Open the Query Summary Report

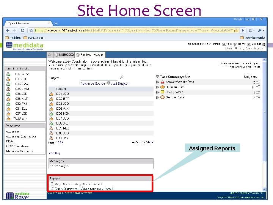(84, 189)
